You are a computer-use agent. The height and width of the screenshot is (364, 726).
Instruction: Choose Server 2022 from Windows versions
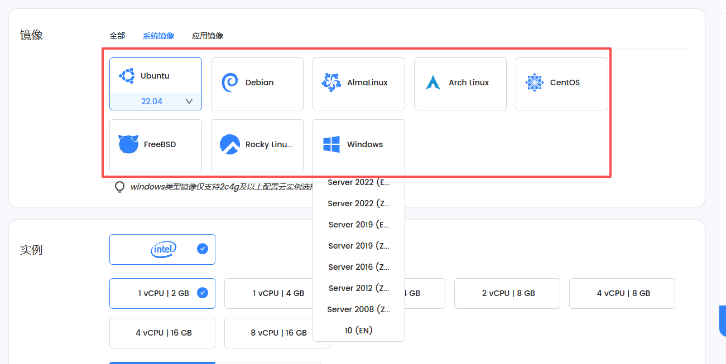point(359,182)
